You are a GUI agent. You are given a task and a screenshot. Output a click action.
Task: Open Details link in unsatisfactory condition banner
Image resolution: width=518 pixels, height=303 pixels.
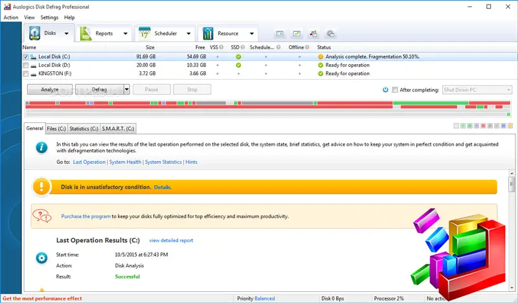[163, 187]
